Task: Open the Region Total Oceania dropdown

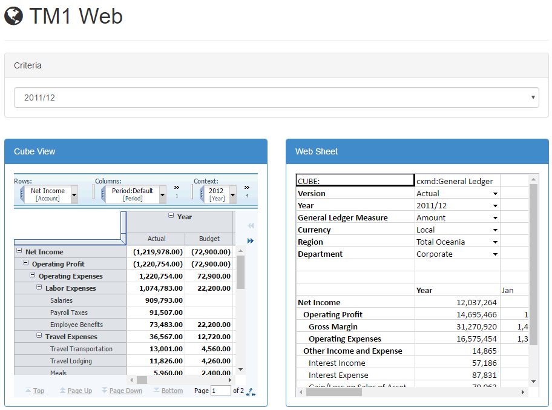Action: pos(495,242)
